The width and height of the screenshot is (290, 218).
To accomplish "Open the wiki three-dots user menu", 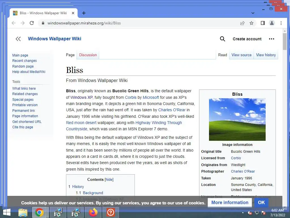I will [272, 39].
